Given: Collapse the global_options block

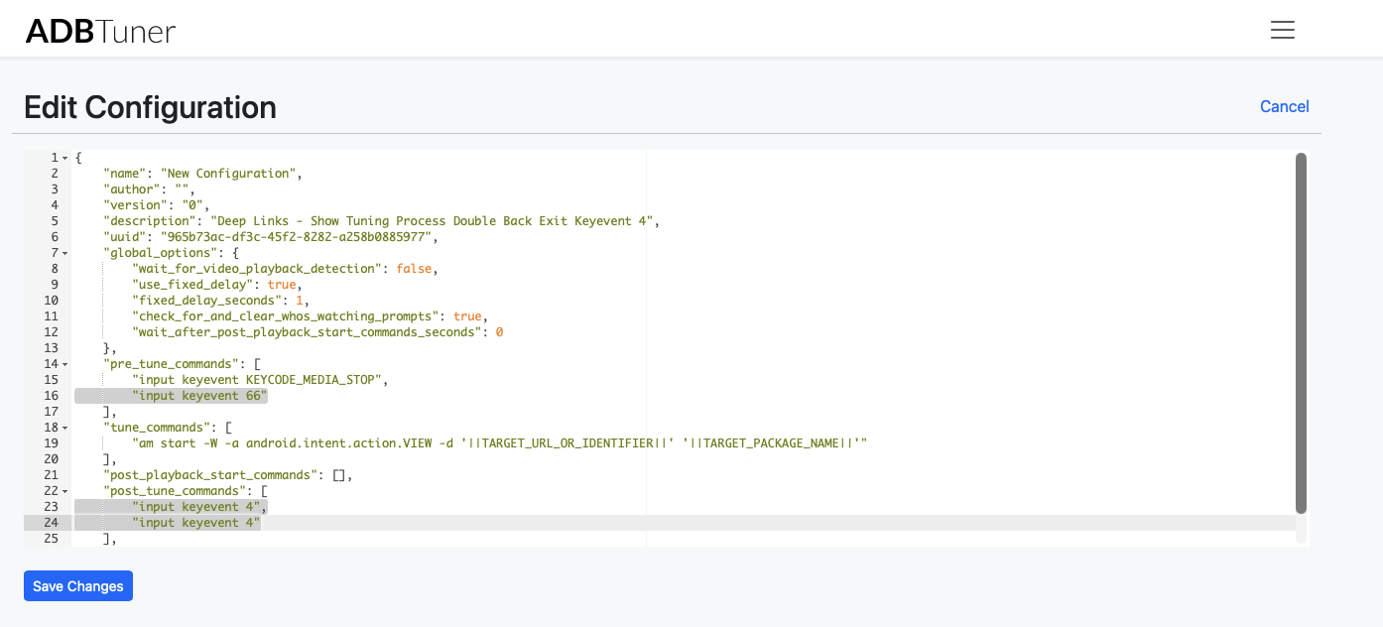Looking at the screenshot, I should 65,253.
